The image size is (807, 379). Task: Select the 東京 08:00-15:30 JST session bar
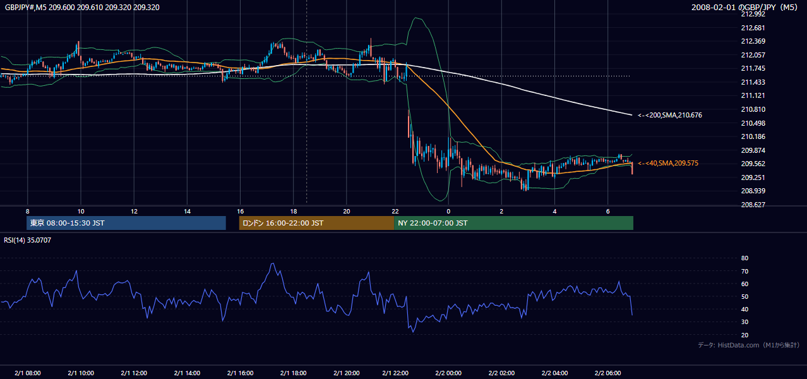point(126,223)
